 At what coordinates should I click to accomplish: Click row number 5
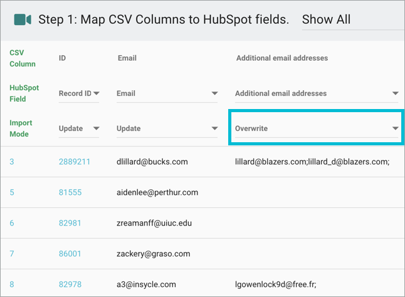pos(12,192)
